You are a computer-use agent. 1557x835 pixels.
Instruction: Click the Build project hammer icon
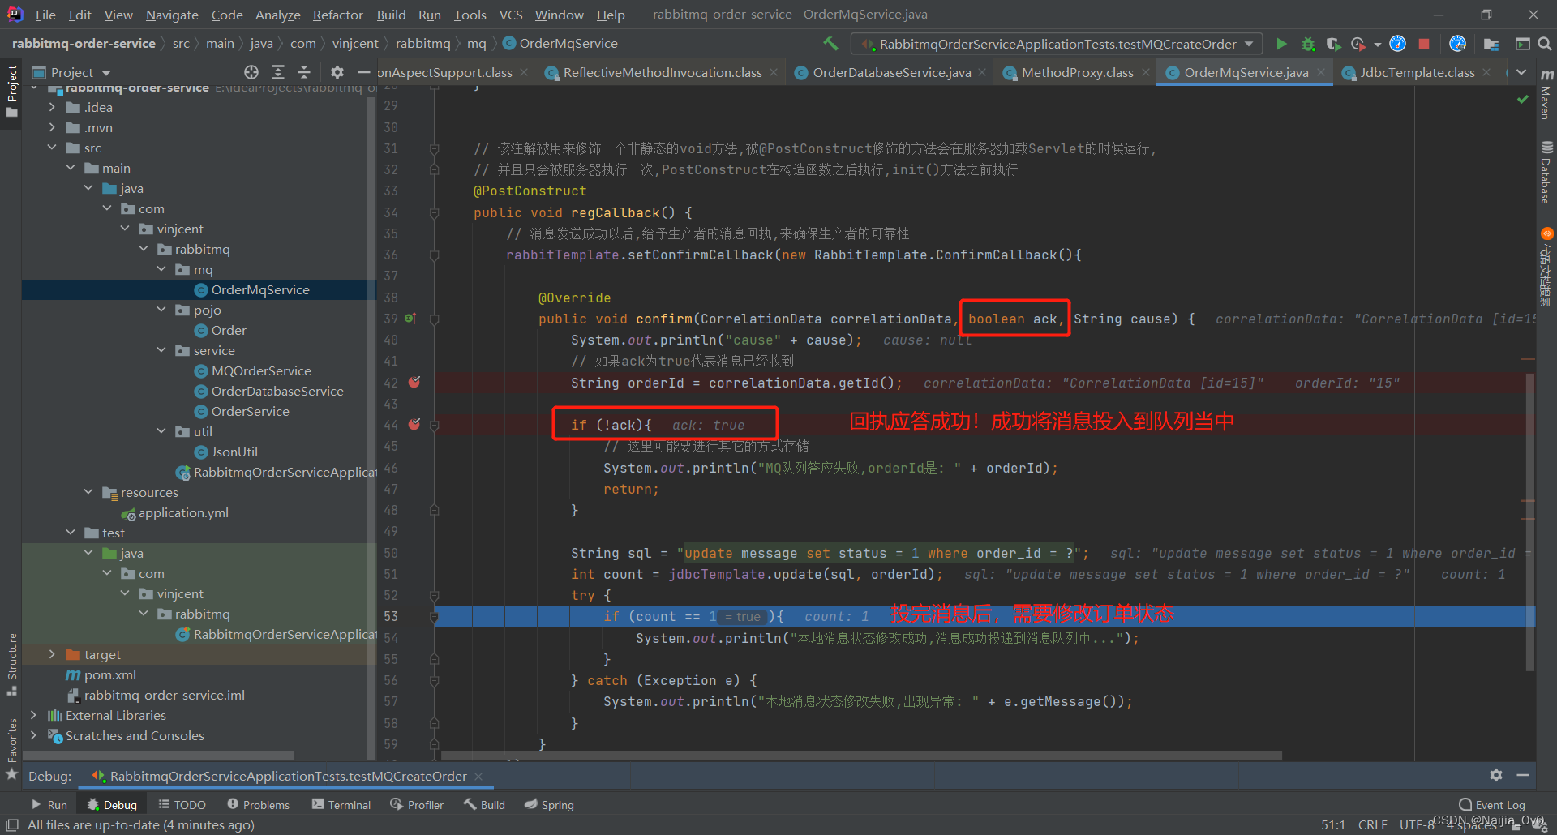[830, 44]
